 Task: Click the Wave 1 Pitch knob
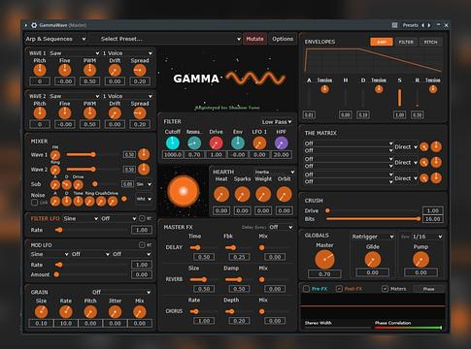(40, 70)
